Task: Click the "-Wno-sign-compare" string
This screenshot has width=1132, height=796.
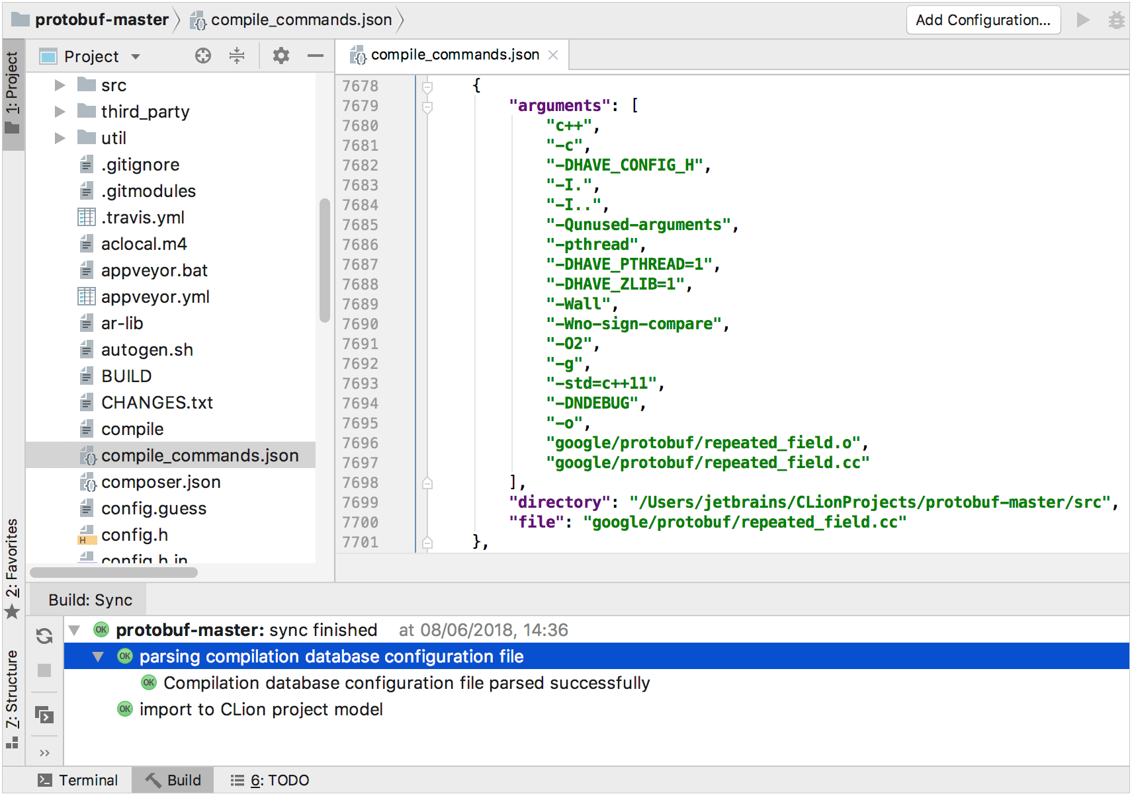Action: (634, 324)
